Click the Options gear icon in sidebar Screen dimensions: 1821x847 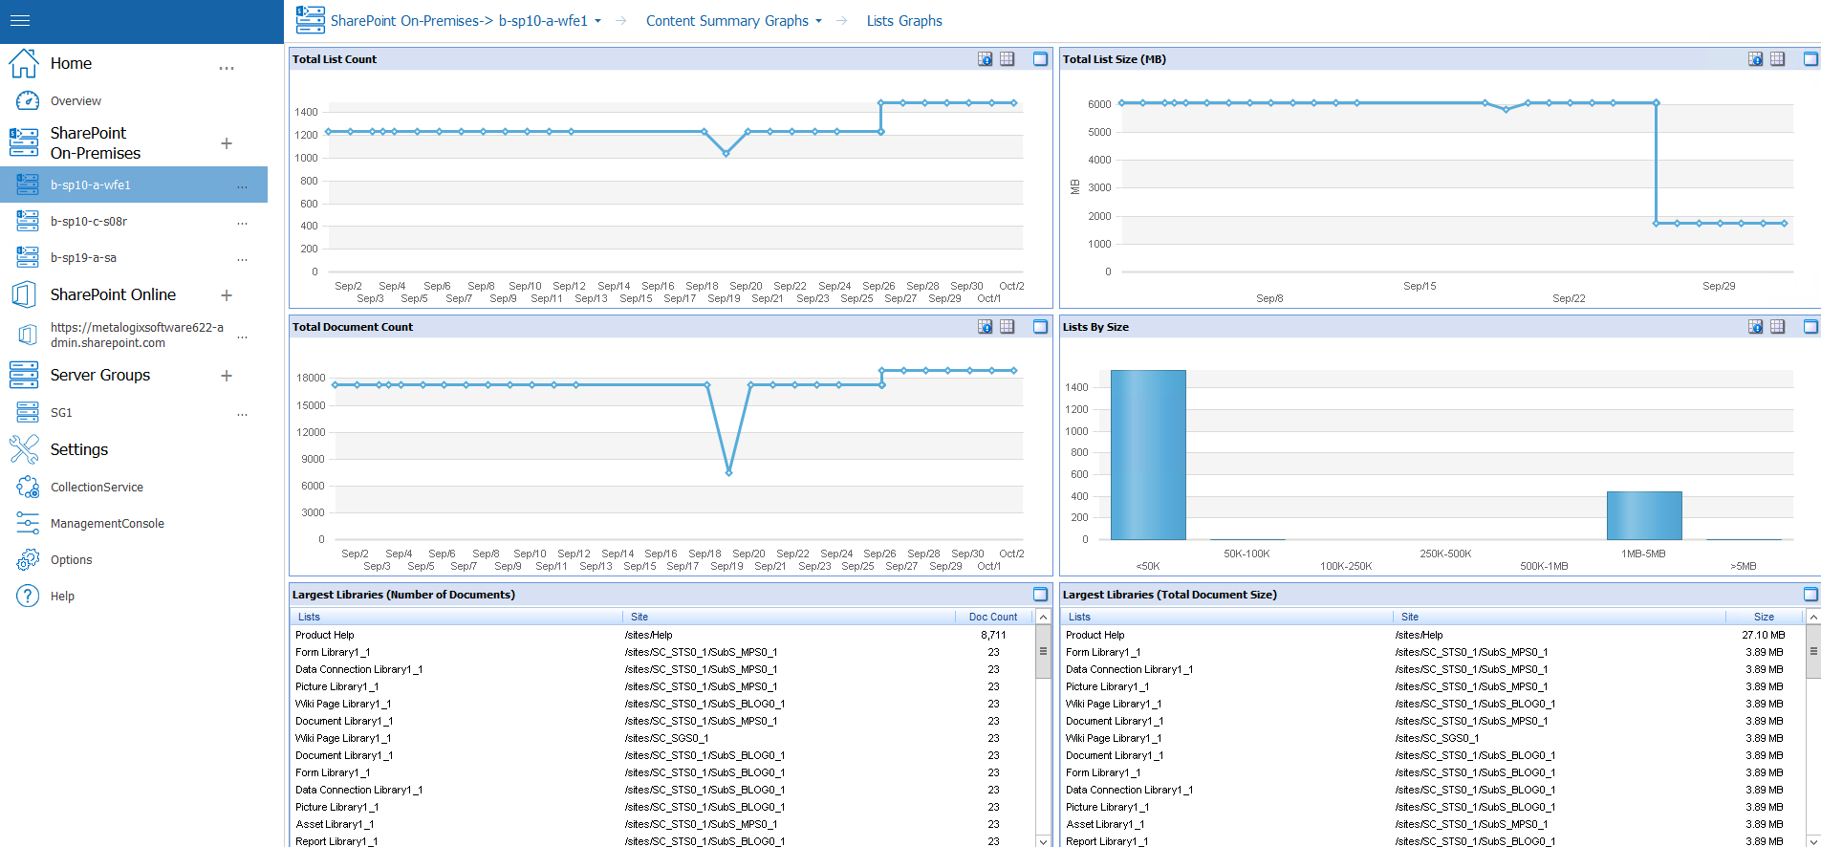tap(28, 560)
